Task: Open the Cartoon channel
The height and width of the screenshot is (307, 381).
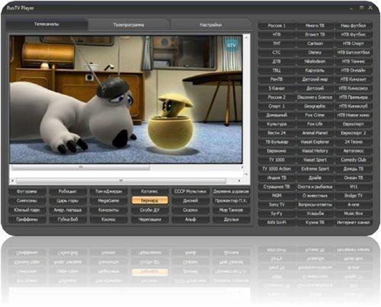Action: coord(315,43)
